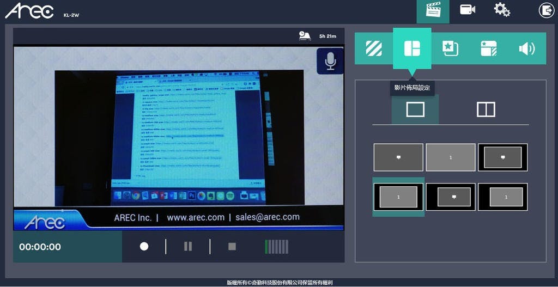Start recording with the round record button
The height and width of the screenshot is (287, 558).
pyautogui.click(x=144, y=247)
